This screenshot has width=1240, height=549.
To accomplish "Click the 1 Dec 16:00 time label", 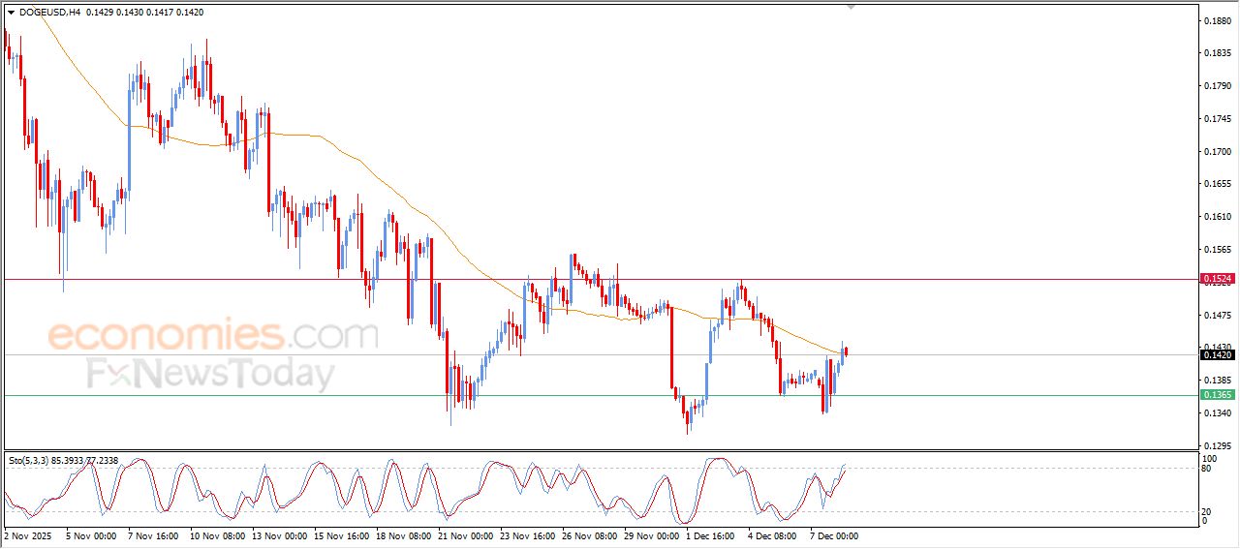I will click(x=713, y=535).
